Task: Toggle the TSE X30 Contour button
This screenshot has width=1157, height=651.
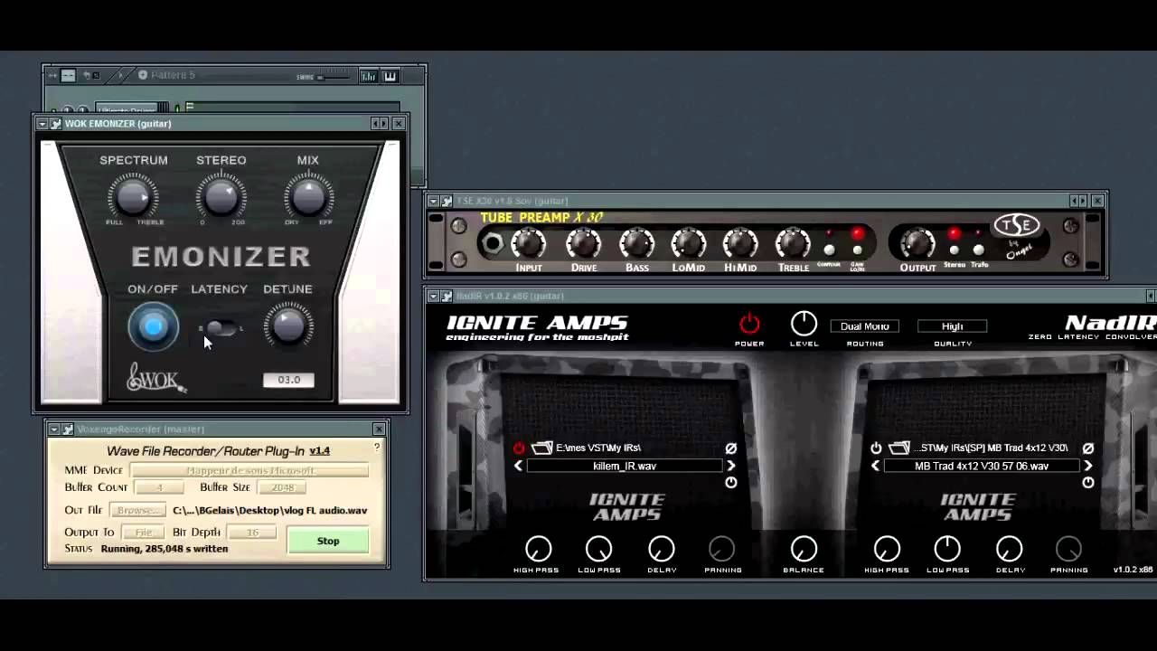Action: (x=829, y=250)
